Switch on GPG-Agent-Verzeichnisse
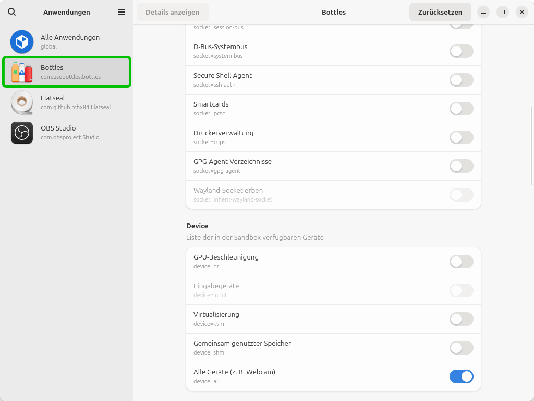Image resolution: width=534 pixels, height=401 pixels. [461, 166]
